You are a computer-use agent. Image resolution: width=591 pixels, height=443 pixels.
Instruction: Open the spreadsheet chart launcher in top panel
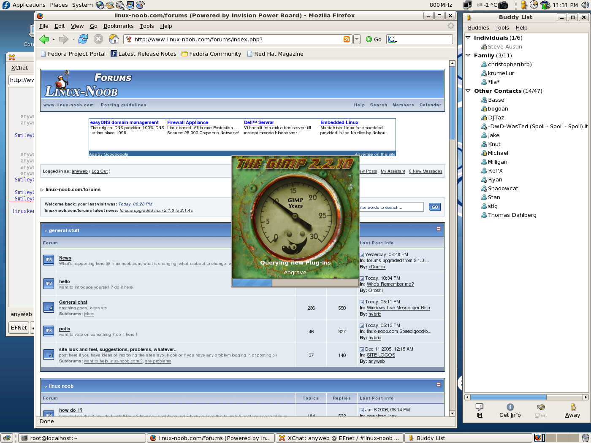coord(140,5)
